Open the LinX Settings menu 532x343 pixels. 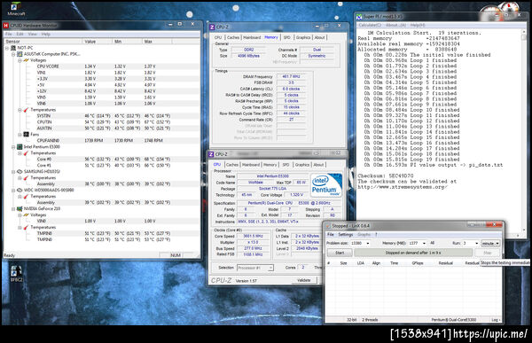[x=346, y=235]
